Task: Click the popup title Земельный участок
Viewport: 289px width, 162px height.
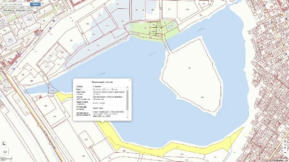Action: [102, 82]
